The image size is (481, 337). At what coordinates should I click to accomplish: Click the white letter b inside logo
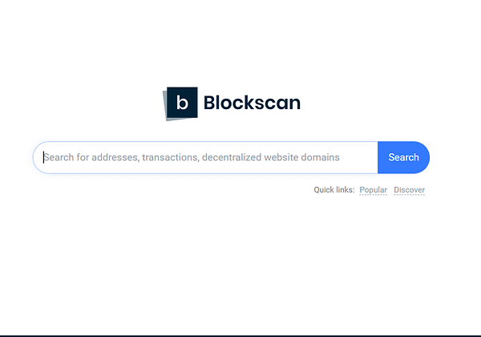[182, 103]
